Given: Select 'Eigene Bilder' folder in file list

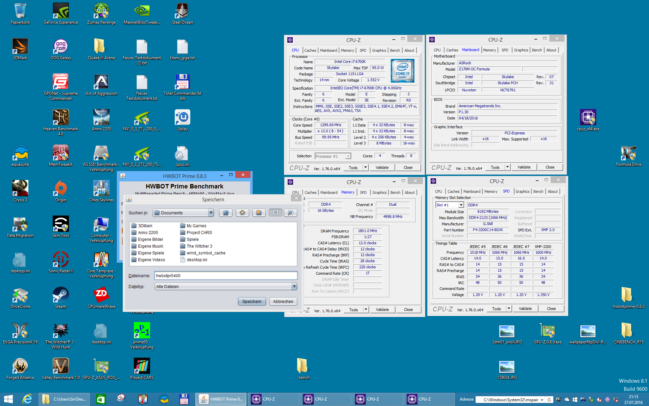Looking at the screenshot, I should (147, 240).
